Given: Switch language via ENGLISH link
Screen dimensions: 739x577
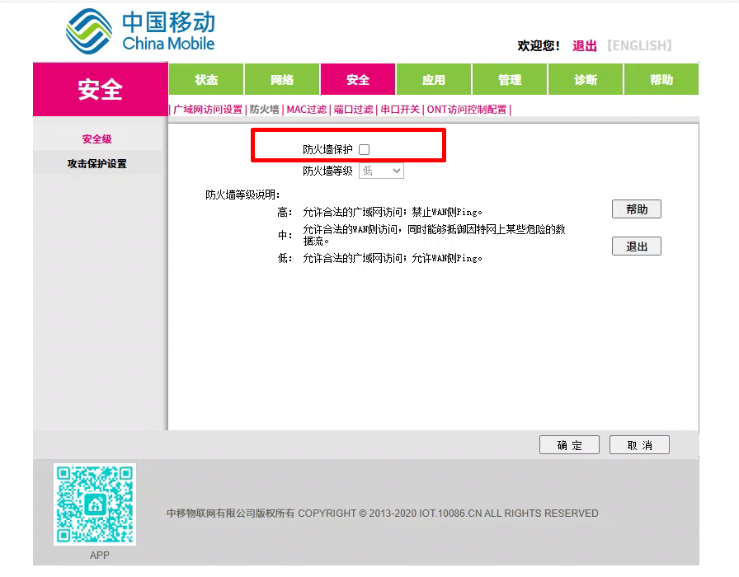Looking at the screenshot, I should click(639, 46).
